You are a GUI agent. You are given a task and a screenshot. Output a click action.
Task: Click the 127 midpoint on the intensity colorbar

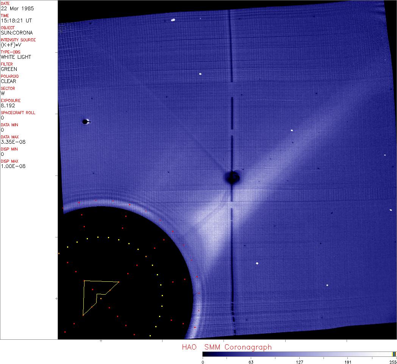pyautogui.click(x=299, y=354)
